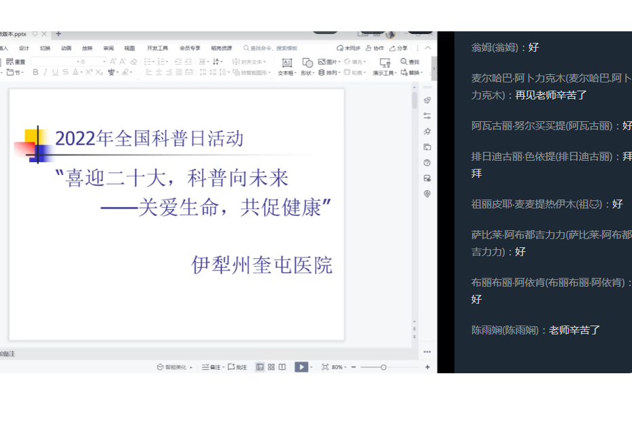Open the 设计 (Design) ribbon tab
632x440 pixels.
(24, 48)
